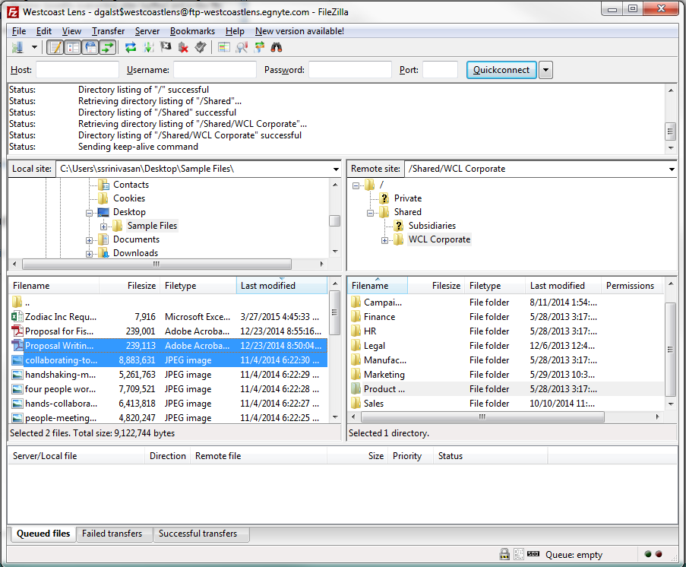
Task: Toggle directory comparison
Action: click(242, 47)
